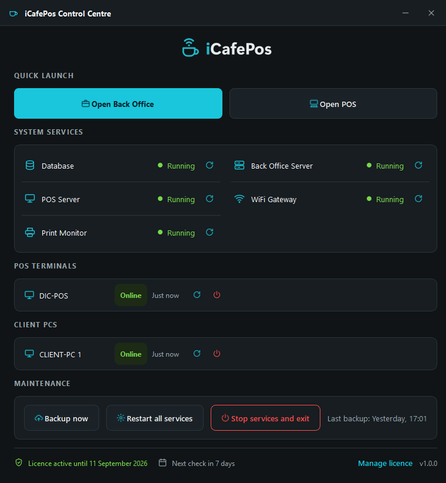
Task: Refresh the CLIENT-PC 1 entry
Action: [197, 354]
